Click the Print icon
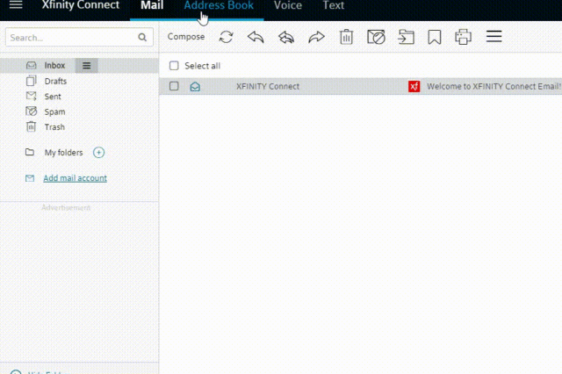The height and width of the screenshot is (374, 562). coord(463,37)
